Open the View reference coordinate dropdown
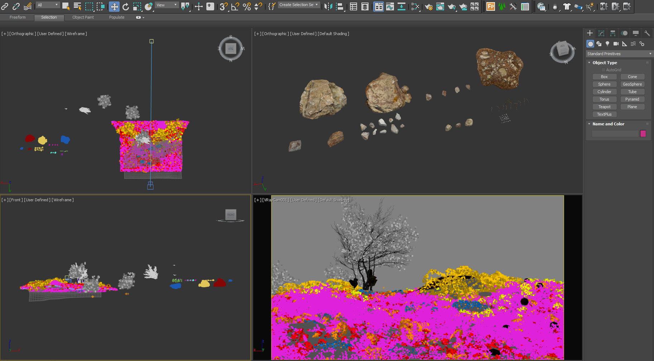The height and width of the screenshot is (361, 654). coord(167,5)
